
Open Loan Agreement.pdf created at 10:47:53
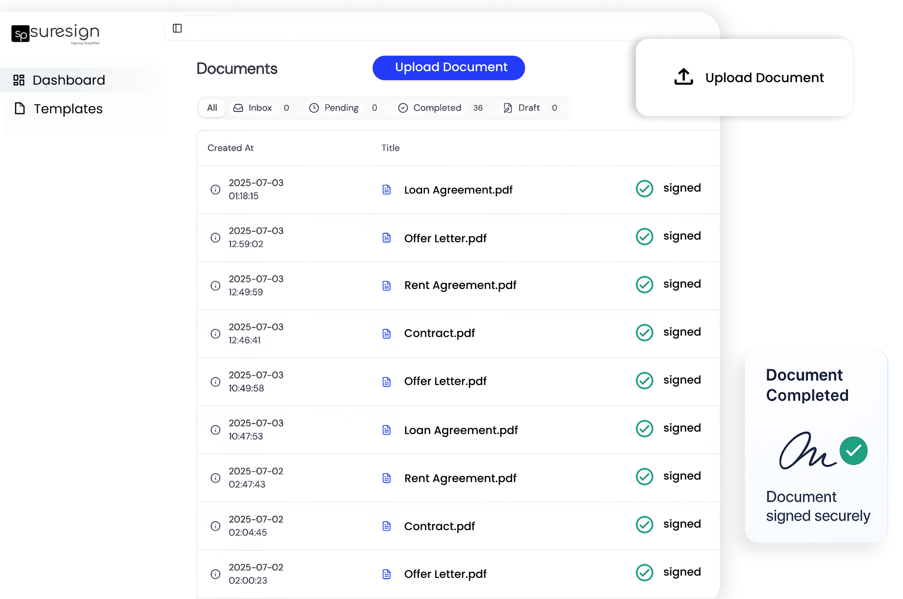click(460, 430)
